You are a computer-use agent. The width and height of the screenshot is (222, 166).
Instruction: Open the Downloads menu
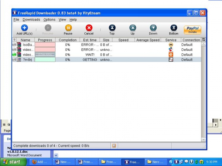click(31, 20)
